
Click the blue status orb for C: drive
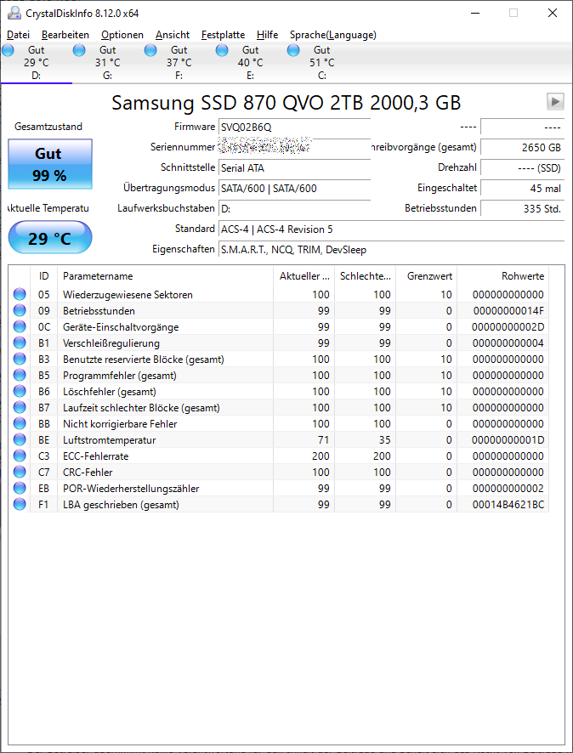click(x=293, y=50)
